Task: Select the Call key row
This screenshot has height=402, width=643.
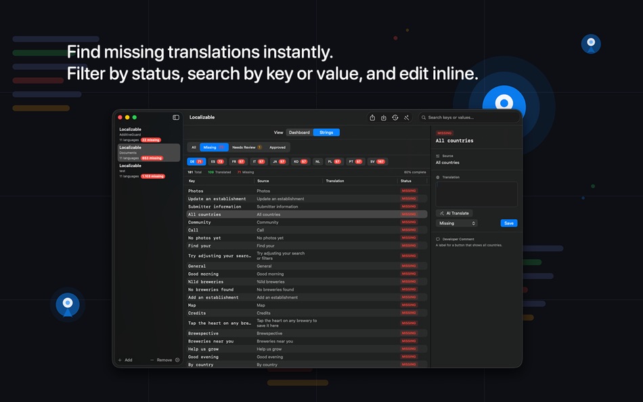Action: point(307,229)
